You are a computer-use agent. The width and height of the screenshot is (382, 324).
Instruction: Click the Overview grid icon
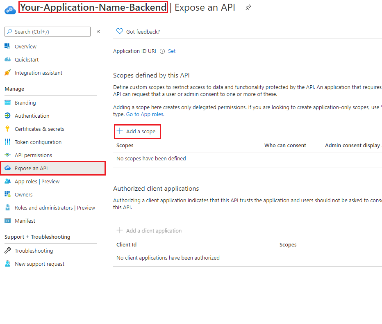[7, 46]
